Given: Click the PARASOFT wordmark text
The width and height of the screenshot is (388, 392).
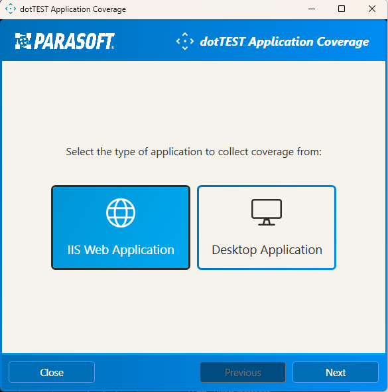Looking at the screenshot, I should (x=74, y=41).
